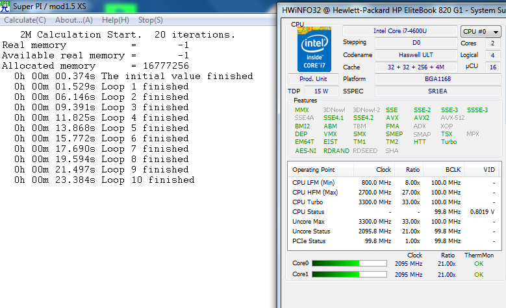The width and height of the screenshot is (506, 308).
Task: Click the Core1 load progress bar
Action: point(349,274)
